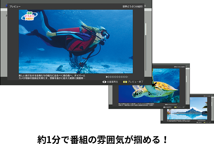Click the diver video in the main preview
214x144 pixels.
pyautogui.click(x=76, y=42)
